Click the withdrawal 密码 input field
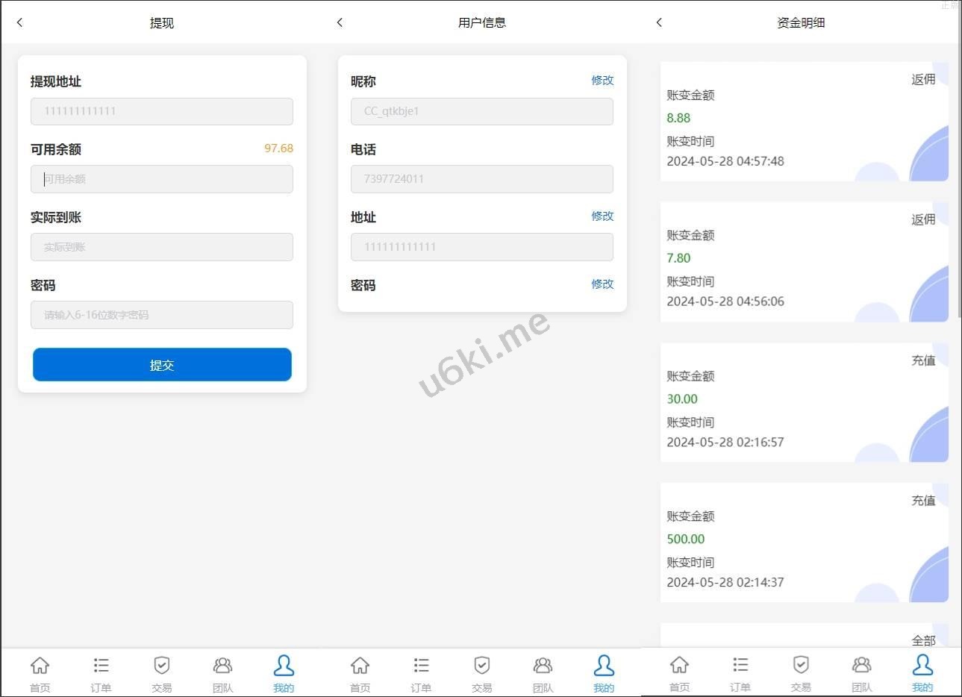962x697 pixels. [x=162, y=315]
